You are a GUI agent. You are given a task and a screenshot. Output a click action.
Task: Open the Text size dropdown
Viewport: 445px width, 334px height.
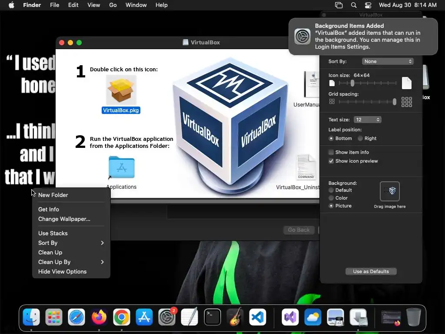pyautogui.click(x=368, y=120)
